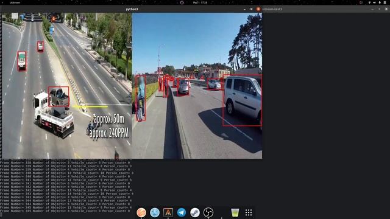Close the stream-test3 window
Viewport: 390px width, 219px height.
tap(386, 9)
